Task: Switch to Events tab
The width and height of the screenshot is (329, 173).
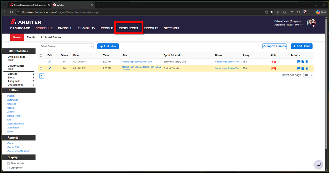Action: [x=31, y=37]
